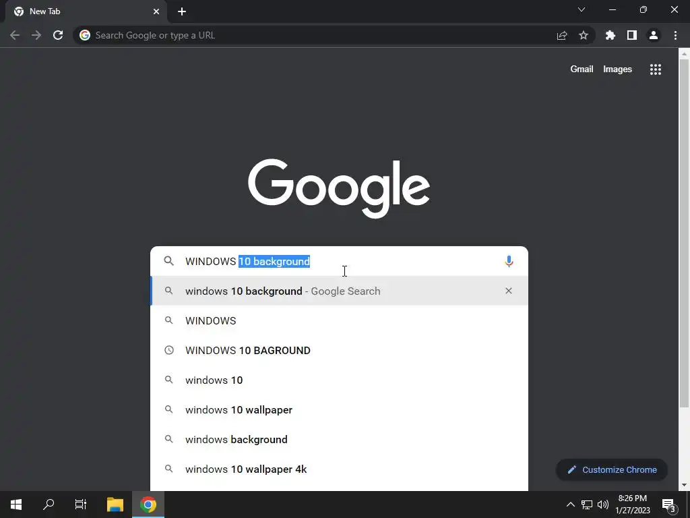Click the browser forward arrow
Image resolution: width=690 pixels, height=518 pixels.
pyautogui.click(x=36, y=35)
